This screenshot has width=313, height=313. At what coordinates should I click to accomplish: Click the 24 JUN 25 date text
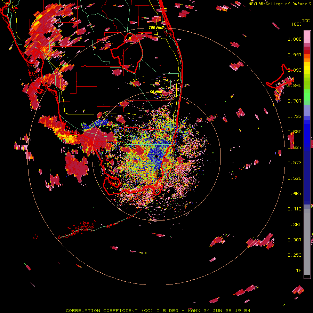pos(217,311)
